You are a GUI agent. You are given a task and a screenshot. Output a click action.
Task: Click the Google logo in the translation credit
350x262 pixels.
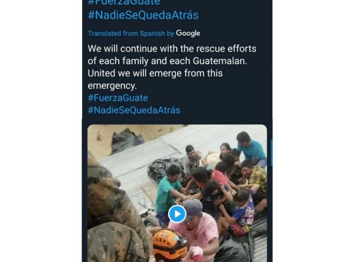pos(188,33)
